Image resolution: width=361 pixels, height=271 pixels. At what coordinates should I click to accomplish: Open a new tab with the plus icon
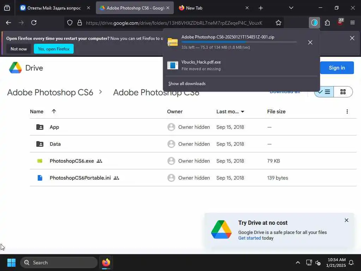[x=261, y=8]
